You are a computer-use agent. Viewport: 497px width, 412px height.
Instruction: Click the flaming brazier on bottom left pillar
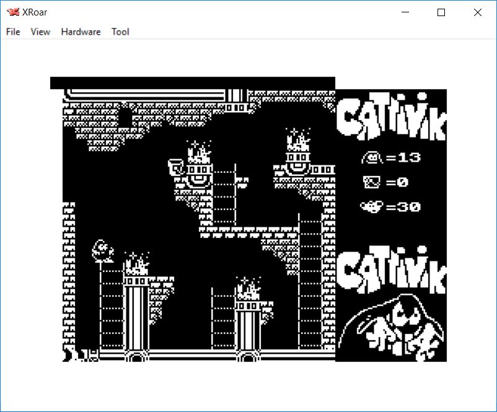pyautogui.click(x=136, y=266)
